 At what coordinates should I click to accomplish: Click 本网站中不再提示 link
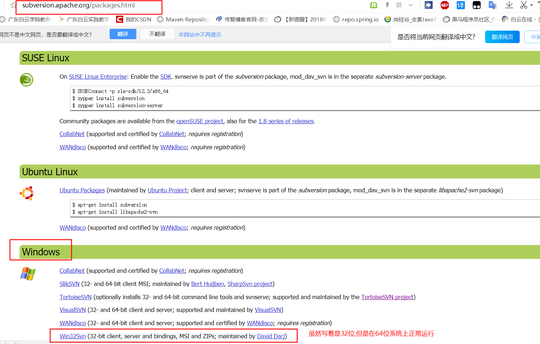(x=200, y=35)
